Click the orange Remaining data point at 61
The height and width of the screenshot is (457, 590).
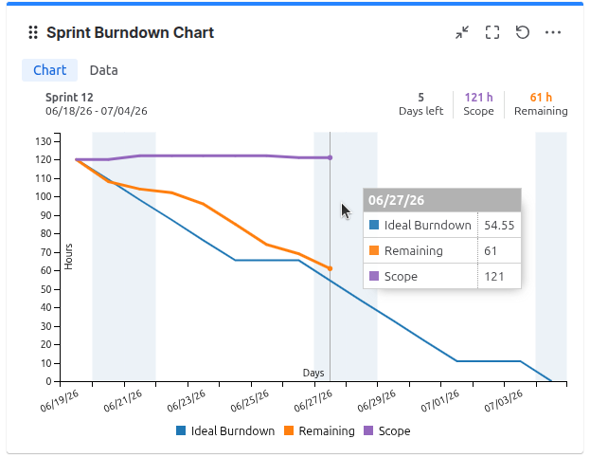330,268
